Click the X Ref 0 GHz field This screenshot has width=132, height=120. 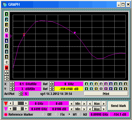pyautogui.click(x=69, y=84)
